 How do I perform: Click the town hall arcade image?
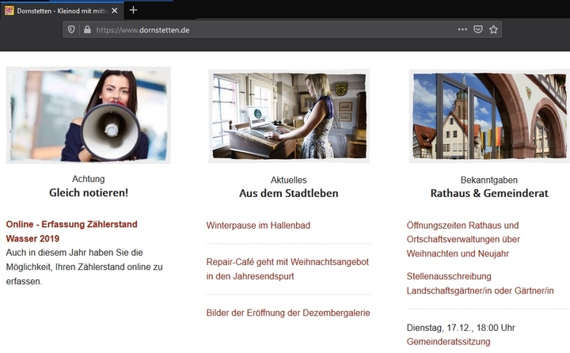[488, 116]
